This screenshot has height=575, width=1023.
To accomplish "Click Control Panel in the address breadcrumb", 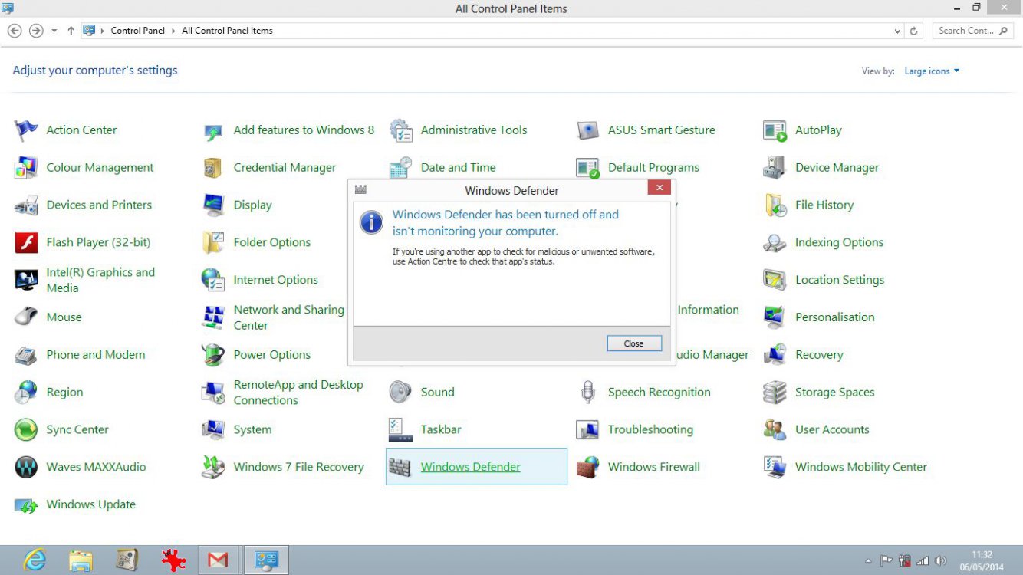I will pos(138,31).
